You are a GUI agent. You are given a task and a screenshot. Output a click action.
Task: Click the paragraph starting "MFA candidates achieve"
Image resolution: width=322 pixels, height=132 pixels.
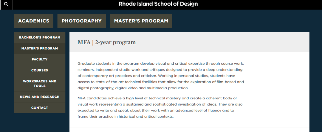pyautogui.click(x=160, y=107)
